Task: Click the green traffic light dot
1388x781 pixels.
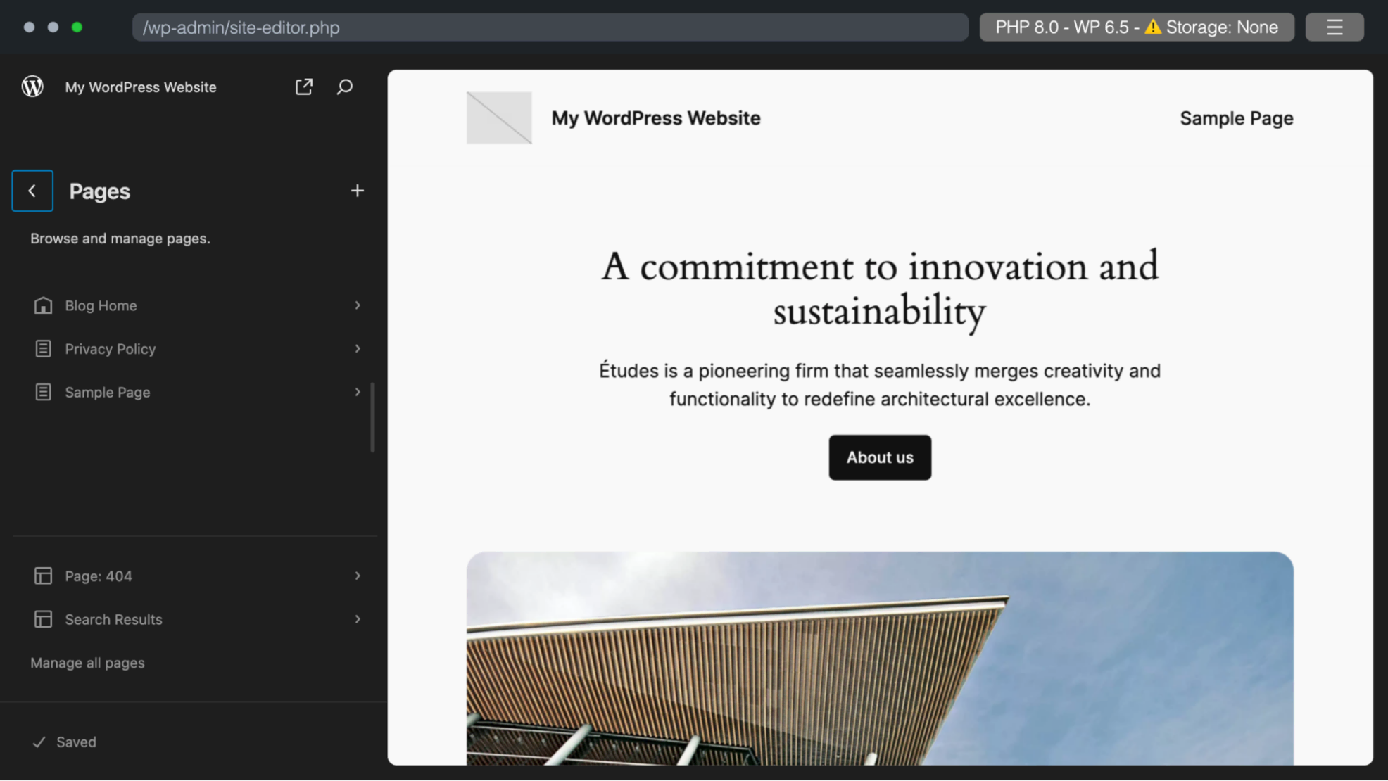Action: (x=77, y=27)
